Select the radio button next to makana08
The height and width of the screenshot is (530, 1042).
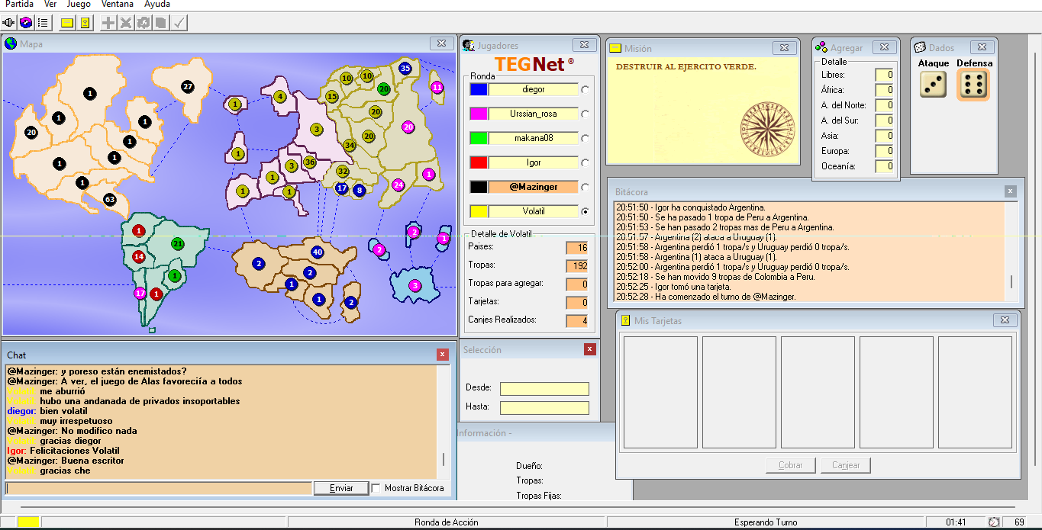[586, 138]
